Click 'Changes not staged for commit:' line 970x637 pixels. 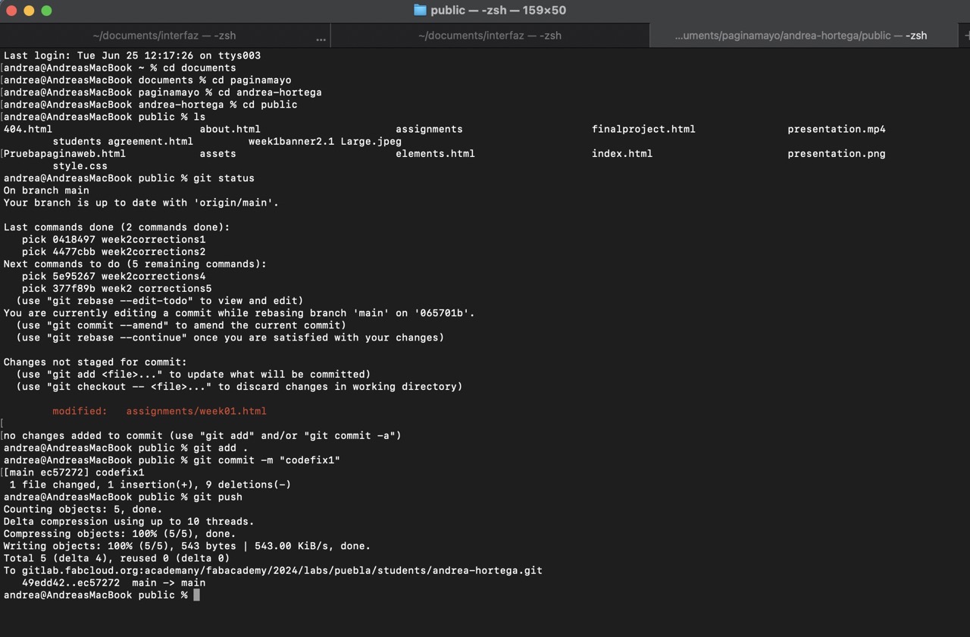pyautogui.click(x=95, y=362)
